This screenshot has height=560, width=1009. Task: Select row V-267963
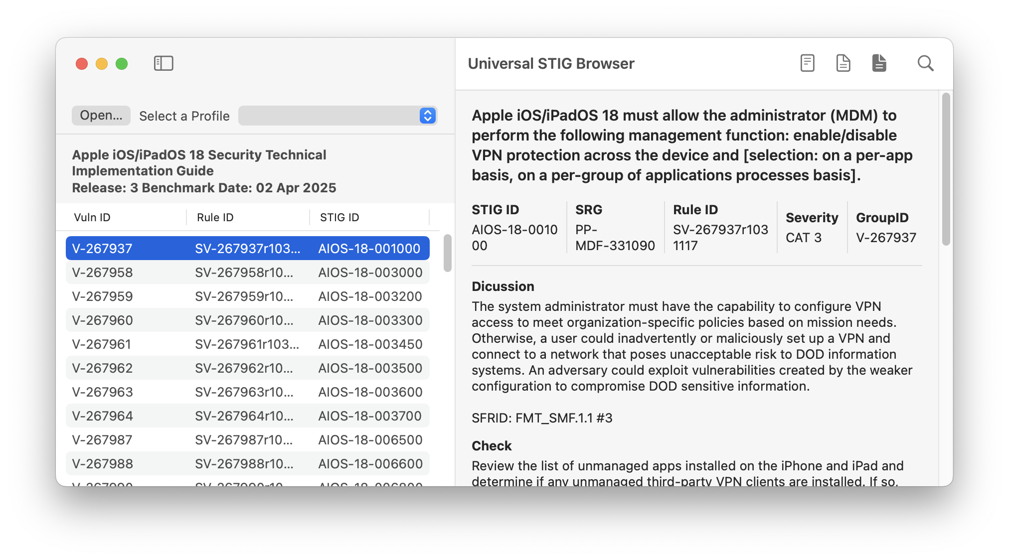[x=247, y=392]
